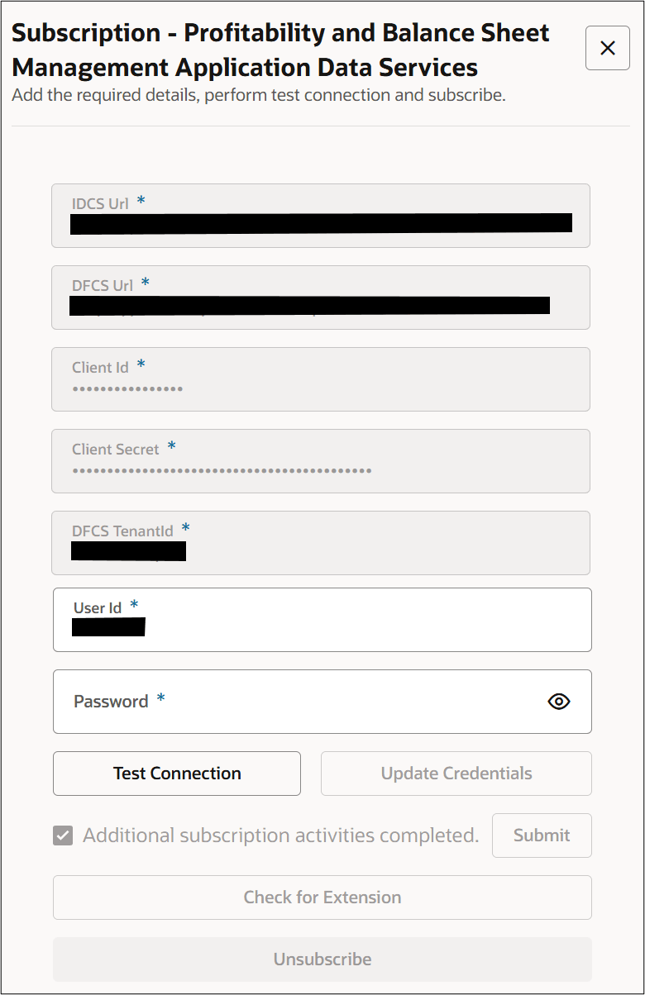The height and width of the screenshot is (995, 645).
Task: Click the DFCS TenantId field
Action: tap(322, 542)
